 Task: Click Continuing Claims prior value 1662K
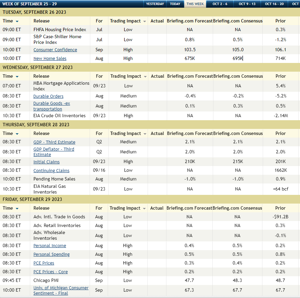coord(281,170)
